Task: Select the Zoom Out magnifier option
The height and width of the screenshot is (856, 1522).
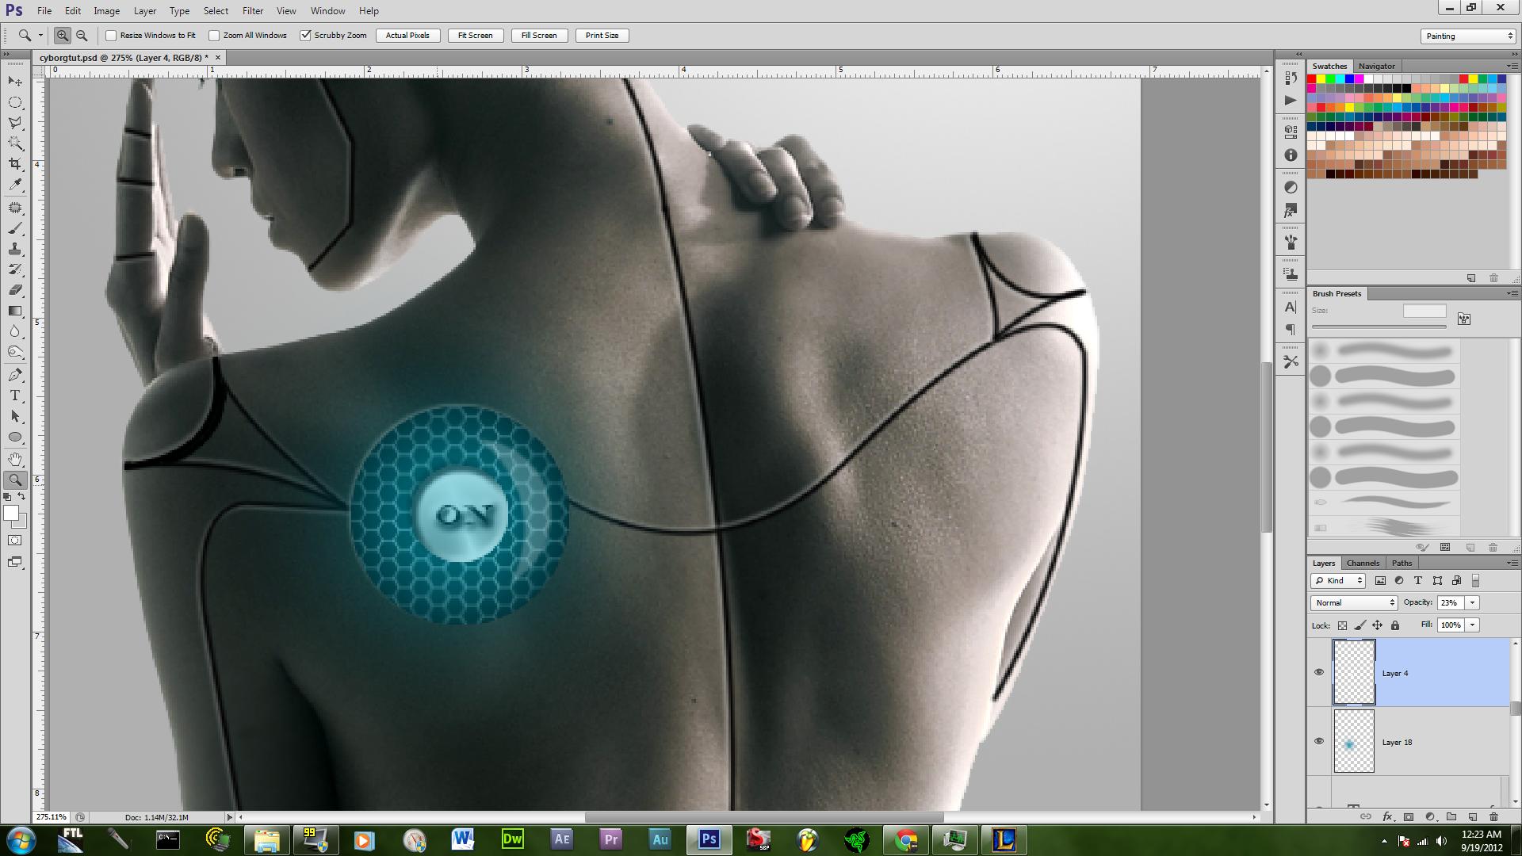Action: pos(82,36)
